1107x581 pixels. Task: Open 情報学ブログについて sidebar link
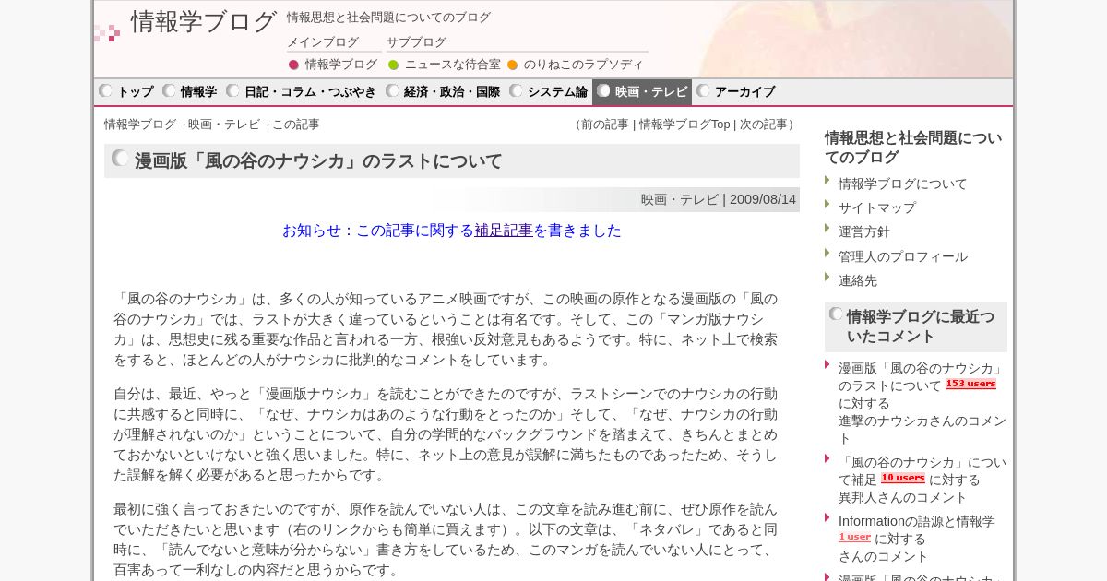903,184
